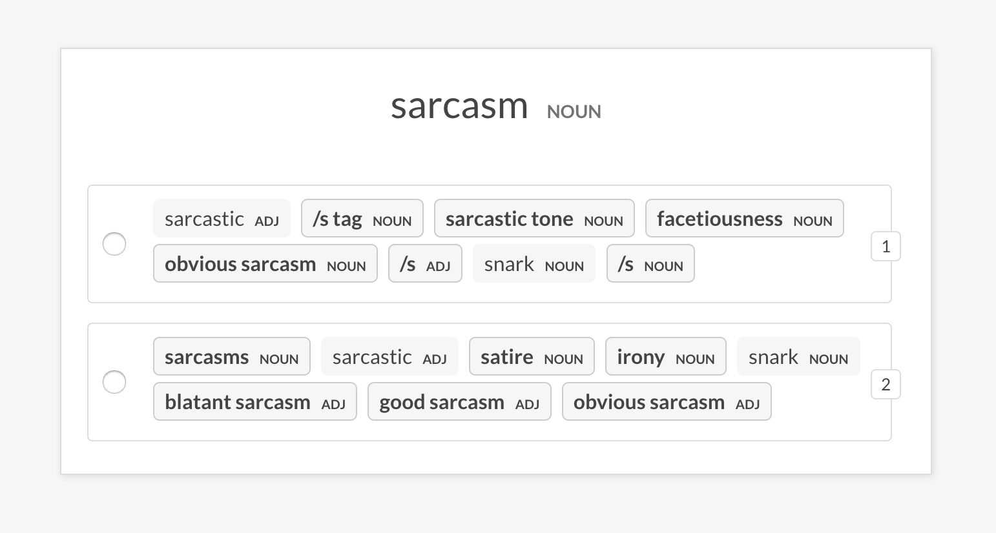996x533 pixels.
Task: Click the "sarcasm" heading word
Action: (x=459, y=105)
